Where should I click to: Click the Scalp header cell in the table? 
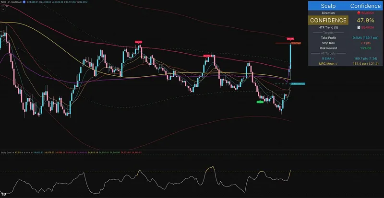(328, 6)
